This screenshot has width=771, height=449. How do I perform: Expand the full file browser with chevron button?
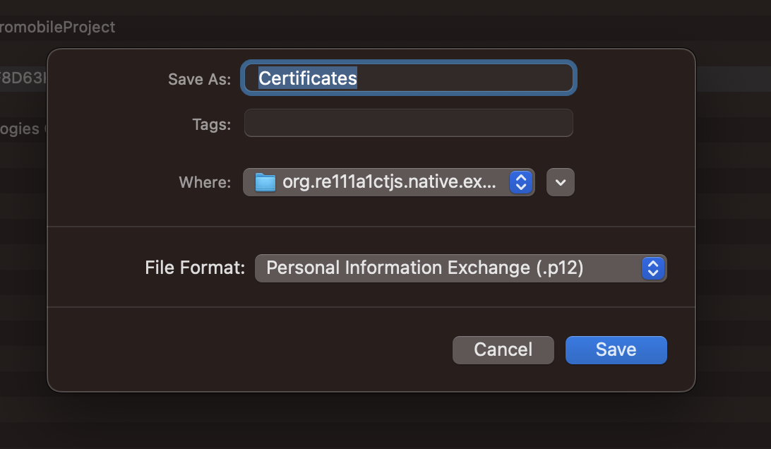click(x=561, y=182)
